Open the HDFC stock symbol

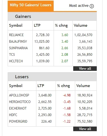pyautogui.click(x=13, y=115)
